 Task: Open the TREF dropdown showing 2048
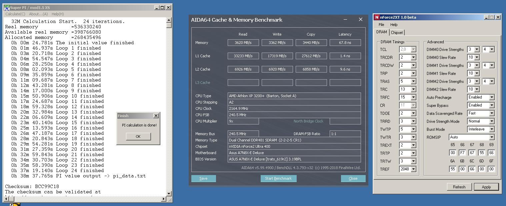(413, 169)
